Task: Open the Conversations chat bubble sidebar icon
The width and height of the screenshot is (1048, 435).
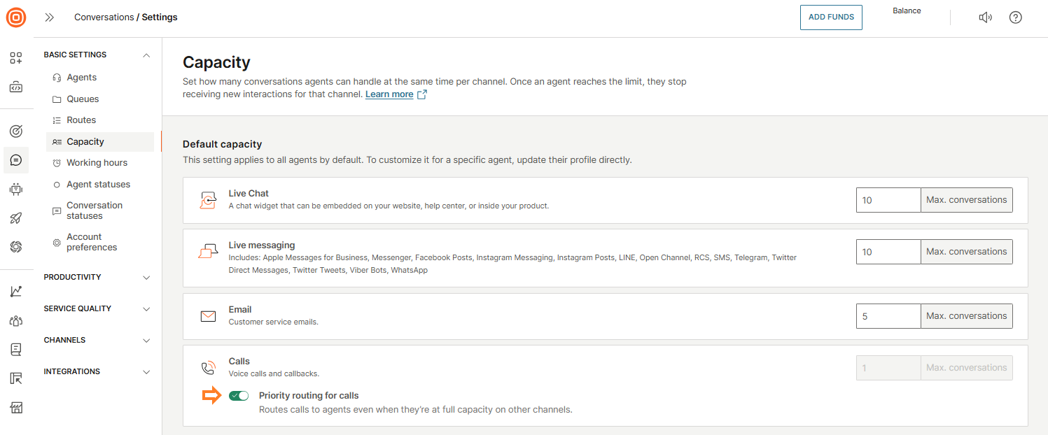Action: 16,160
